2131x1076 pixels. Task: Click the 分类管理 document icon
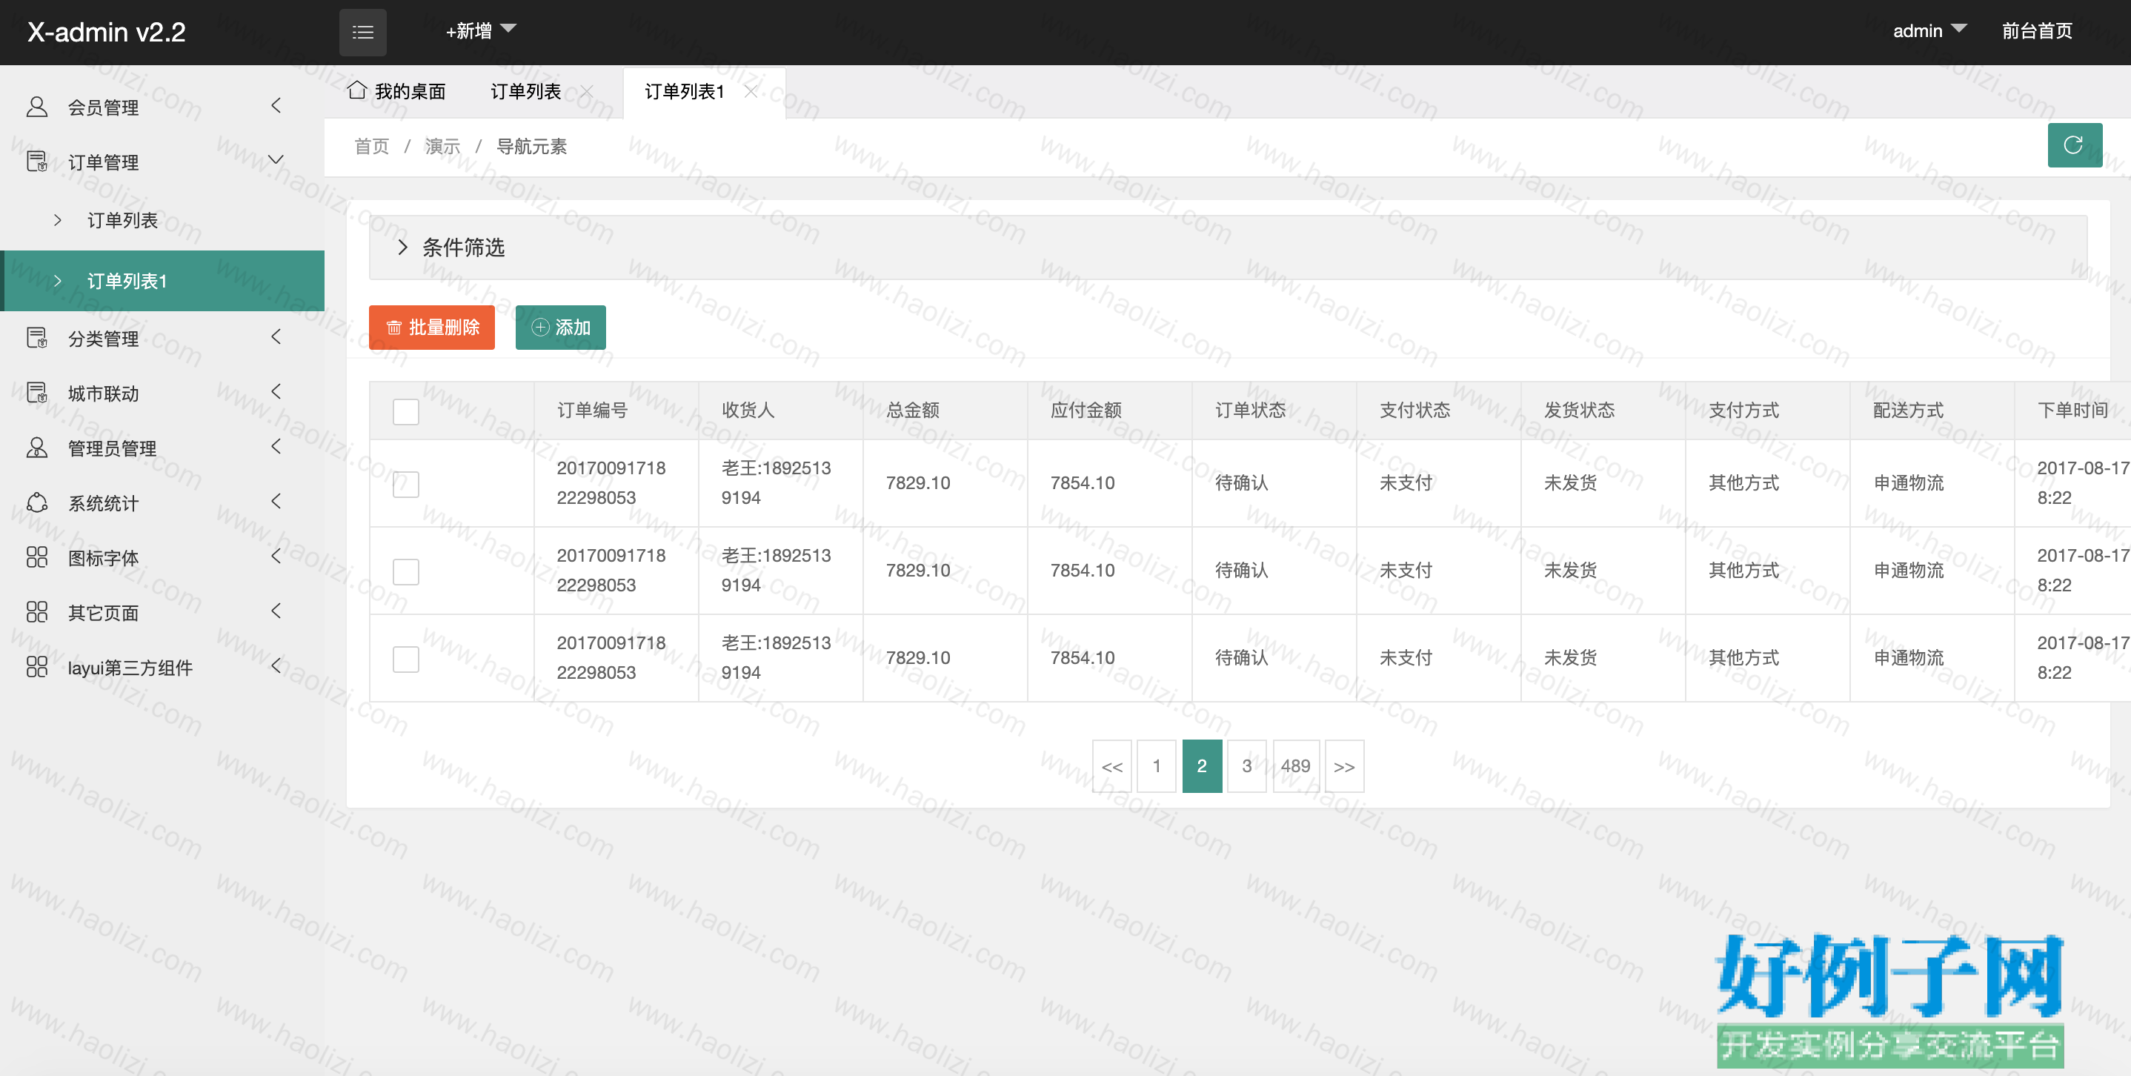pyautogui.click(x=36, y=338)
